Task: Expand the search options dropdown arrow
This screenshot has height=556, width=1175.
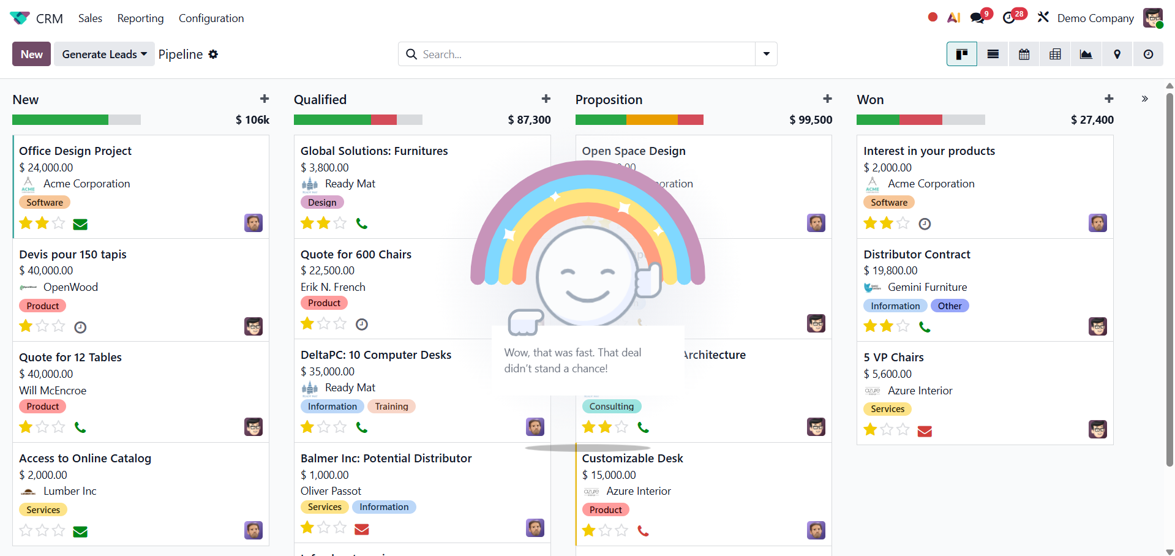Action: pyautogui.click(x=766, y=54)
